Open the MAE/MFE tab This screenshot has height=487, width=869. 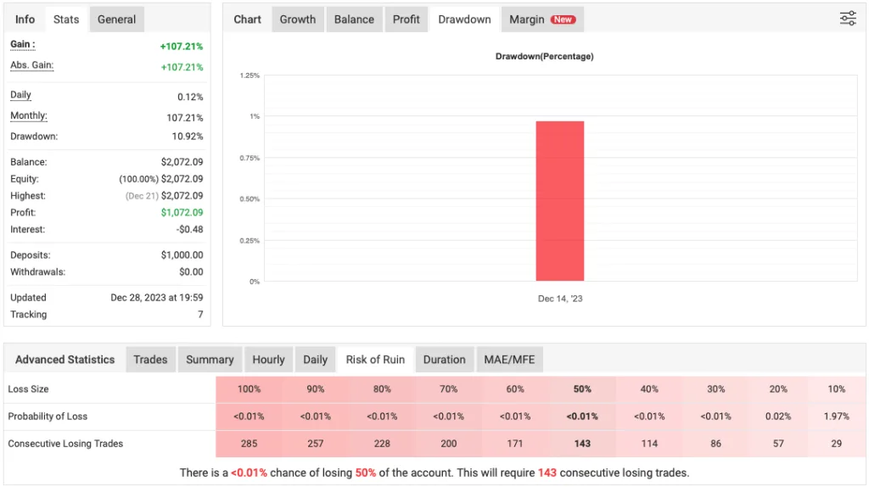[x=509, y=360]
